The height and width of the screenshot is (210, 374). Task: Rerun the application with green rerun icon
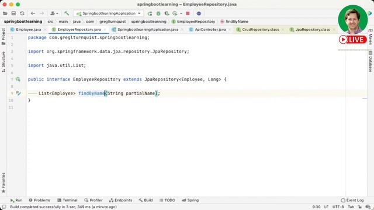click(x=150, y=13)
